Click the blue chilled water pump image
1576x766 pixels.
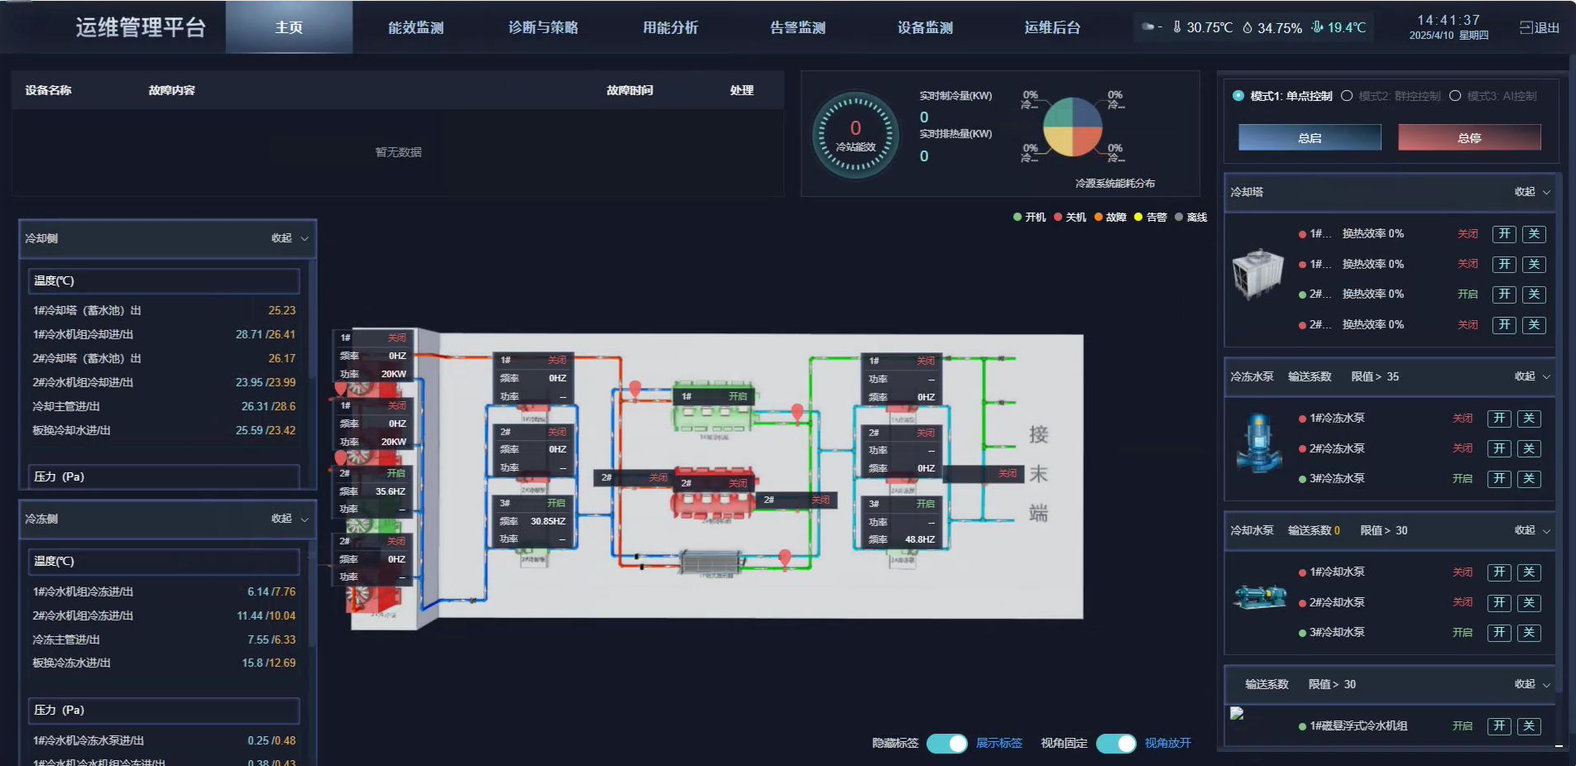coord(1257,443)
